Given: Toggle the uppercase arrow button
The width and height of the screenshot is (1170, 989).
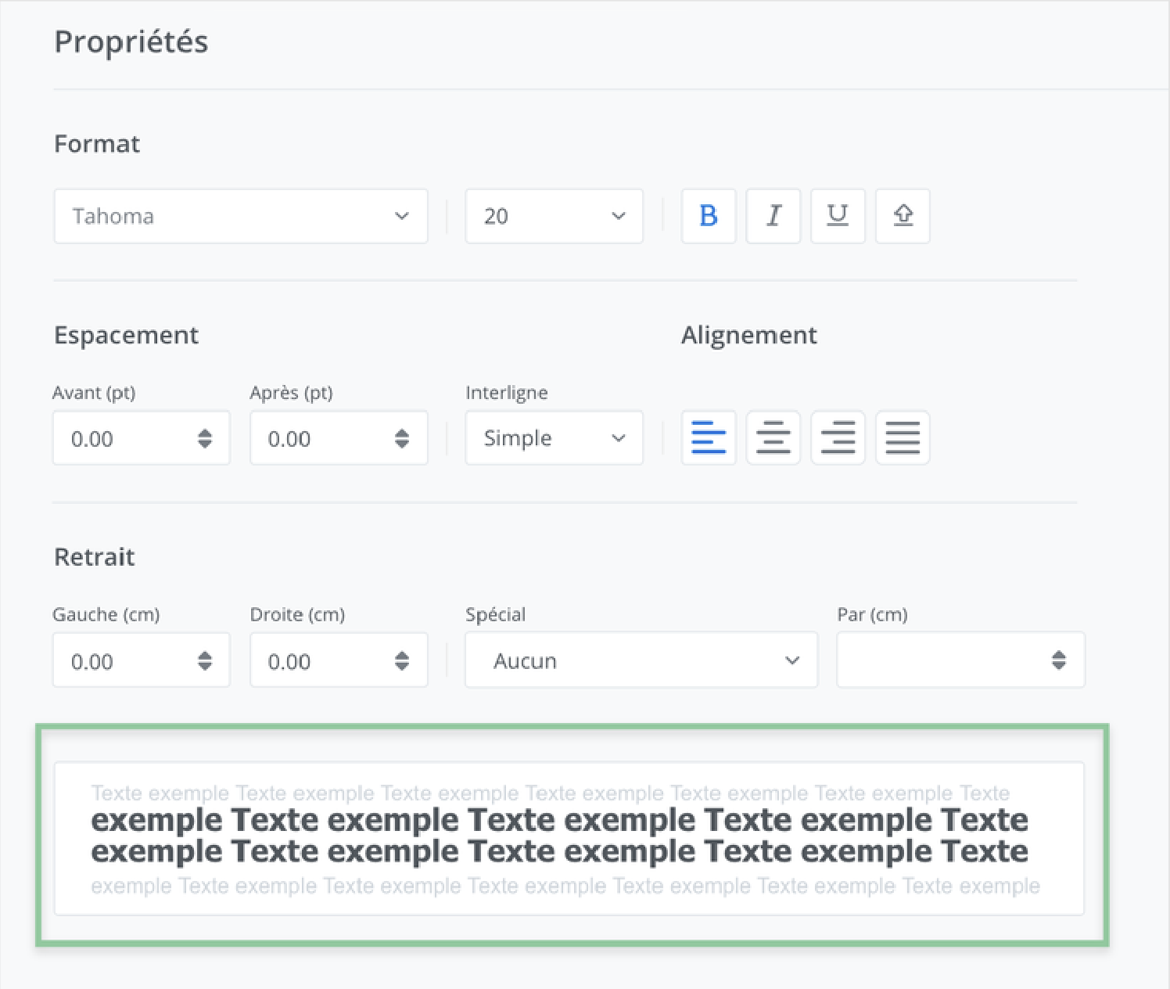Looking at the screenshot, I should pos(903,216).
